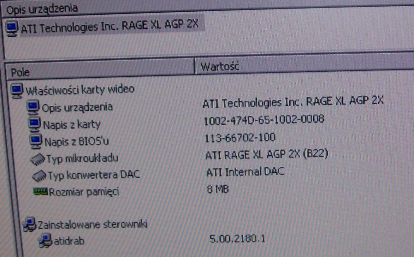
Task: Click ATI Technologies value in Opis urządzenia row
Action: (x=293, y=102)
